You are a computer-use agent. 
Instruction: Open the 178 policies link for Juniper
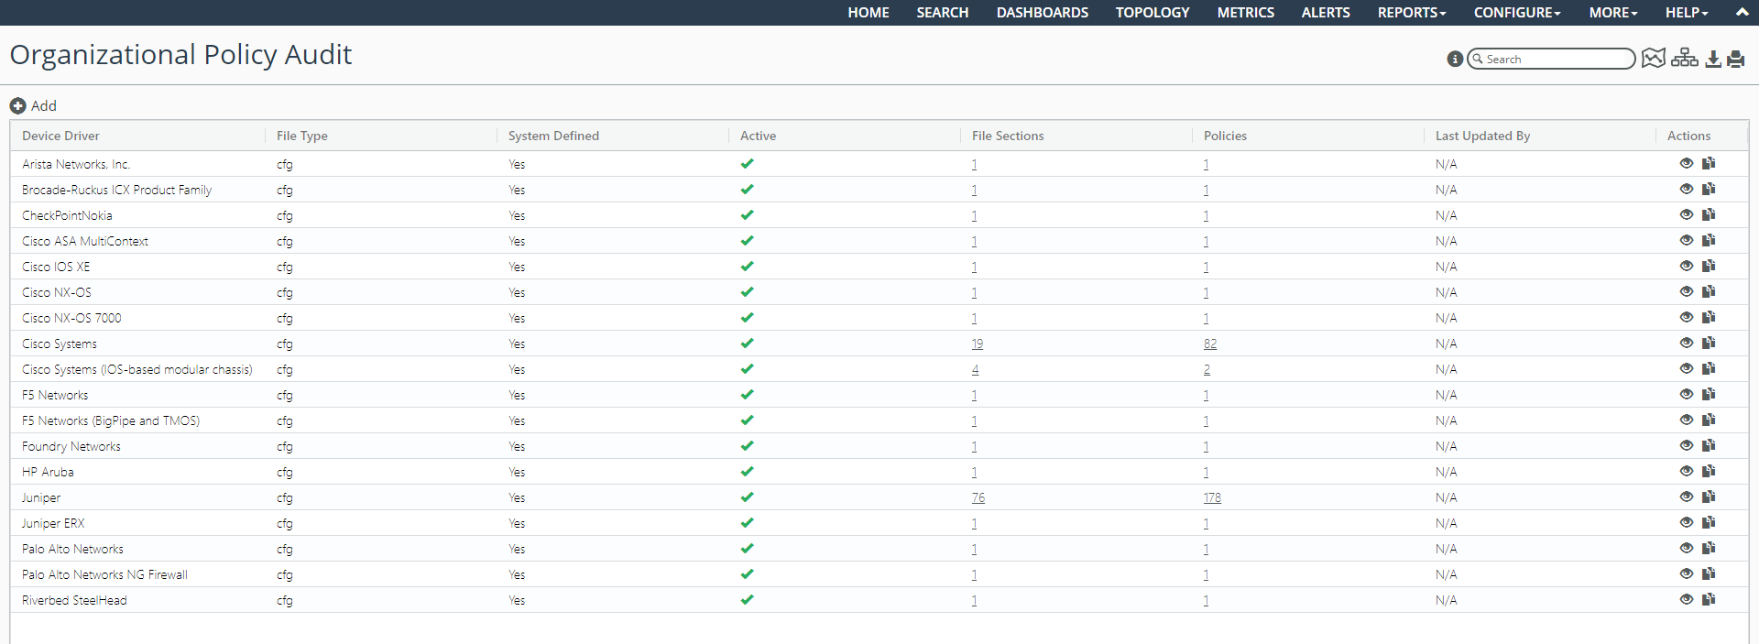pos(1212,498)
